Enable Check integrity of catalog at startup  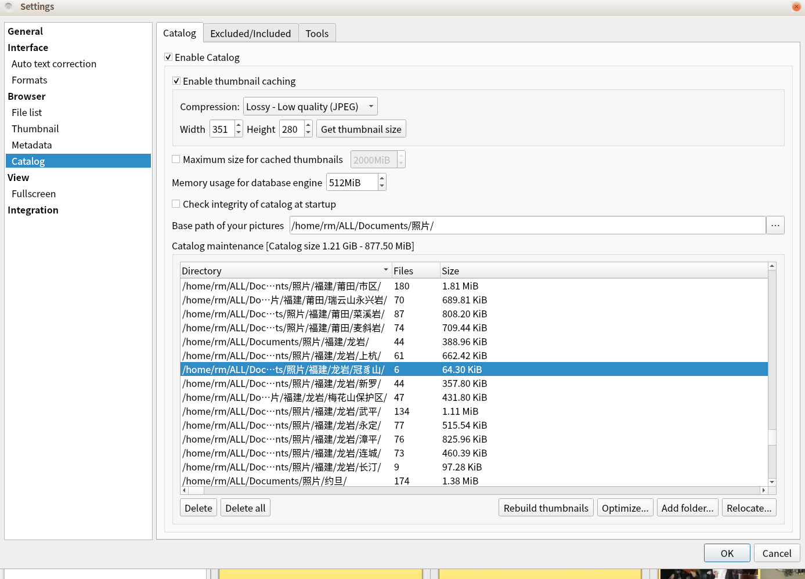click(176, 204)
